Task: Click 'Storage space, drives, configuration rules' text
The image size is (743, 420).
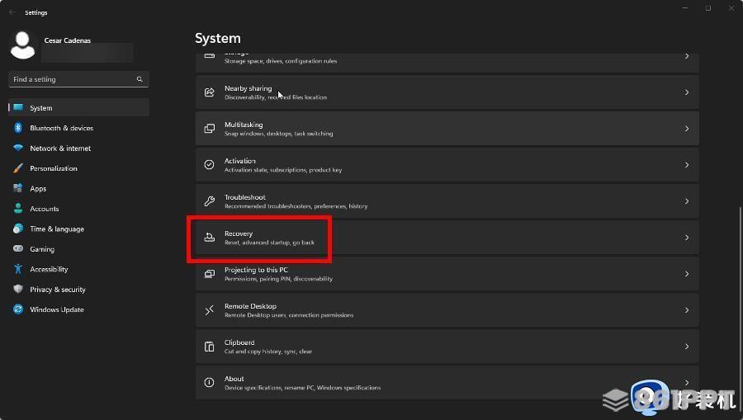Action: 281,60
